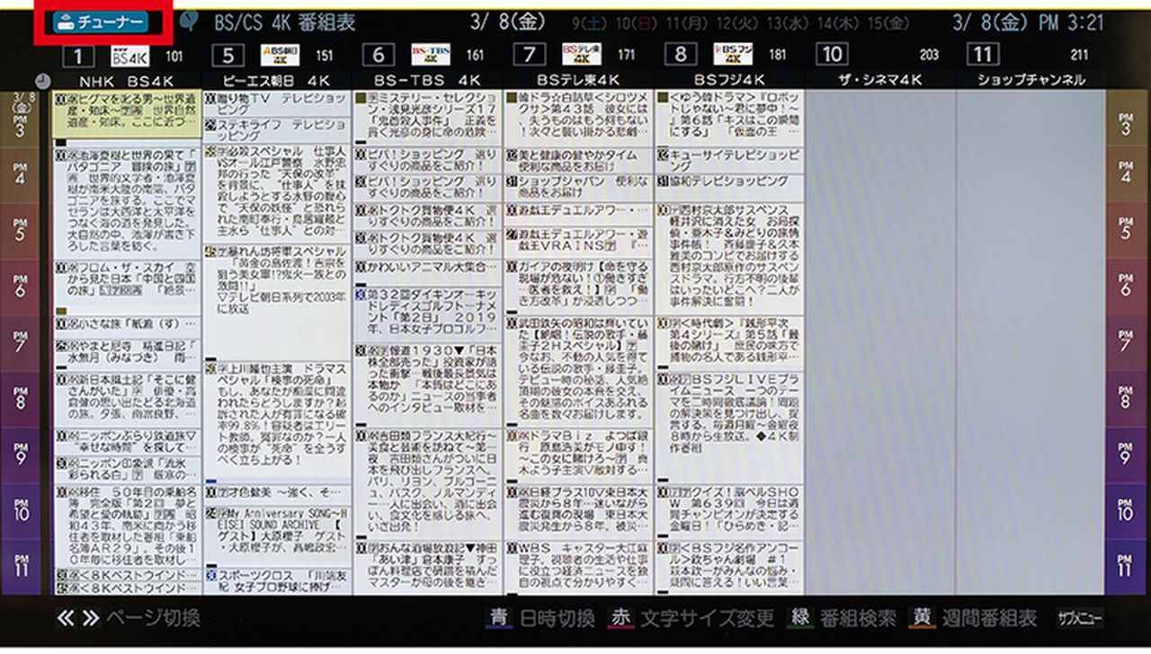The width and height of the screenshot is (1151, 654).
Task: Open the WBS program
Action: point(578,567)
